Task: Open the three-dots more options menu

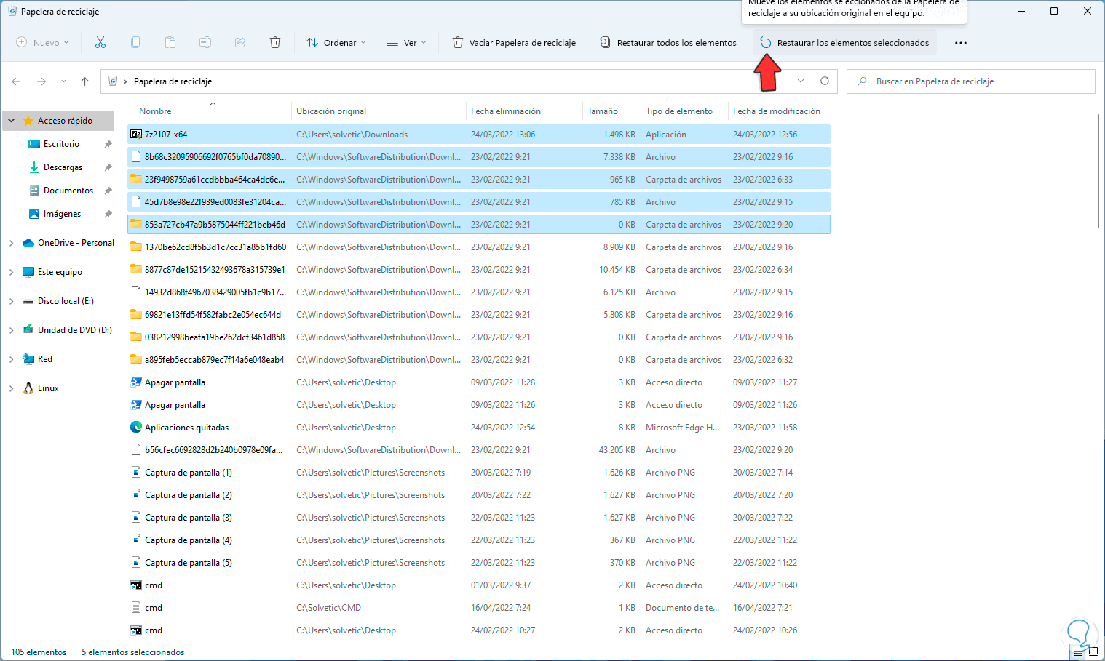Action: 961,43
